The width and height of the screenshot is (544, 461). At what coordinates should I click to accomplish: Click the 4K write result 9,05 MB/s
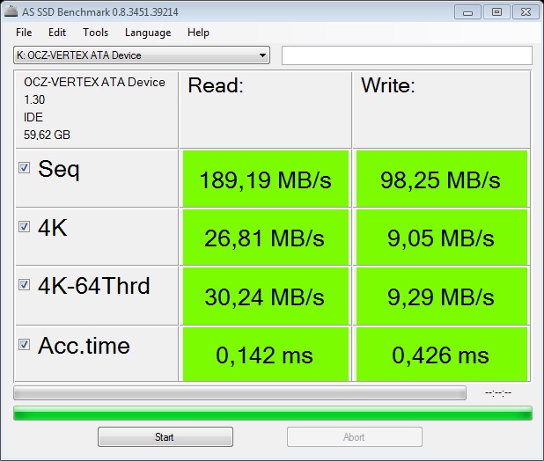coord(441,238)
